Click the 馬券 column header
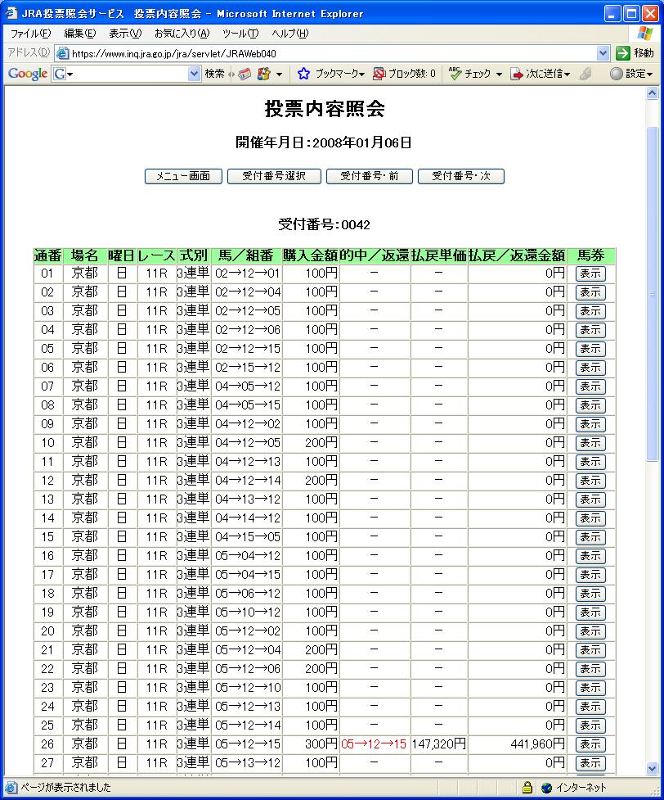Image resolution: width=664 pixels, height=800 pixels. click(590, 255)
